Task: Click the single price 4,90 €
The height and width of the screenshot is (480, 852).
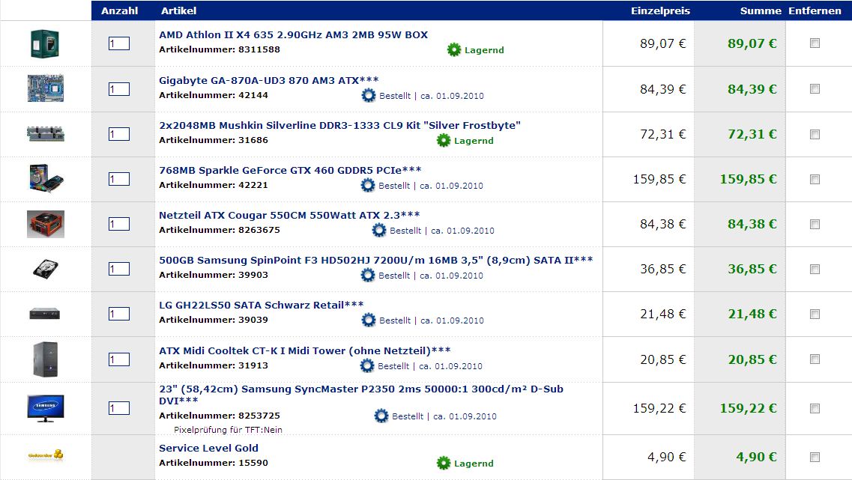Action: (x=667, y=458)
